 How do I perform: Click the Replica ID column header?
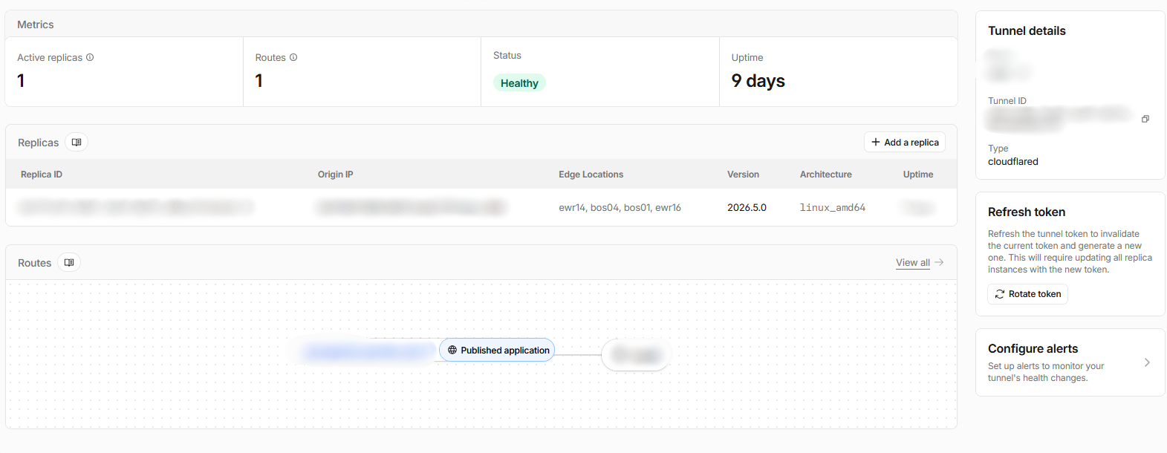click(x=42, y=175)
